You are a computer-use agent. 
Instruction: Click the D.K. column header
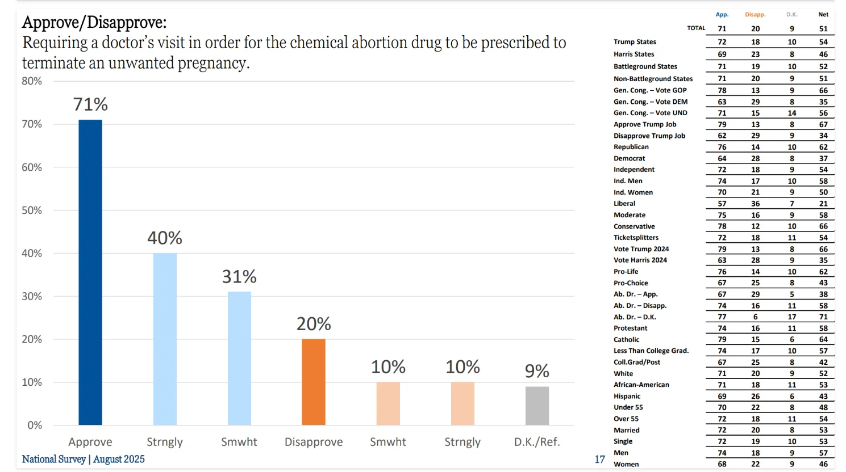[x=791, y=15]
